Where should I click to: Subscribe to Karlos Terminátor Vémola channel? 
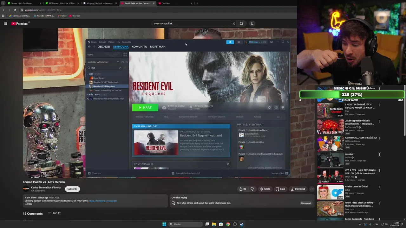(x=72, y=189)
